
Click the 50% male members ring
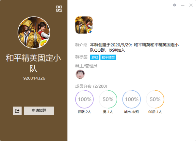(108, 99)
